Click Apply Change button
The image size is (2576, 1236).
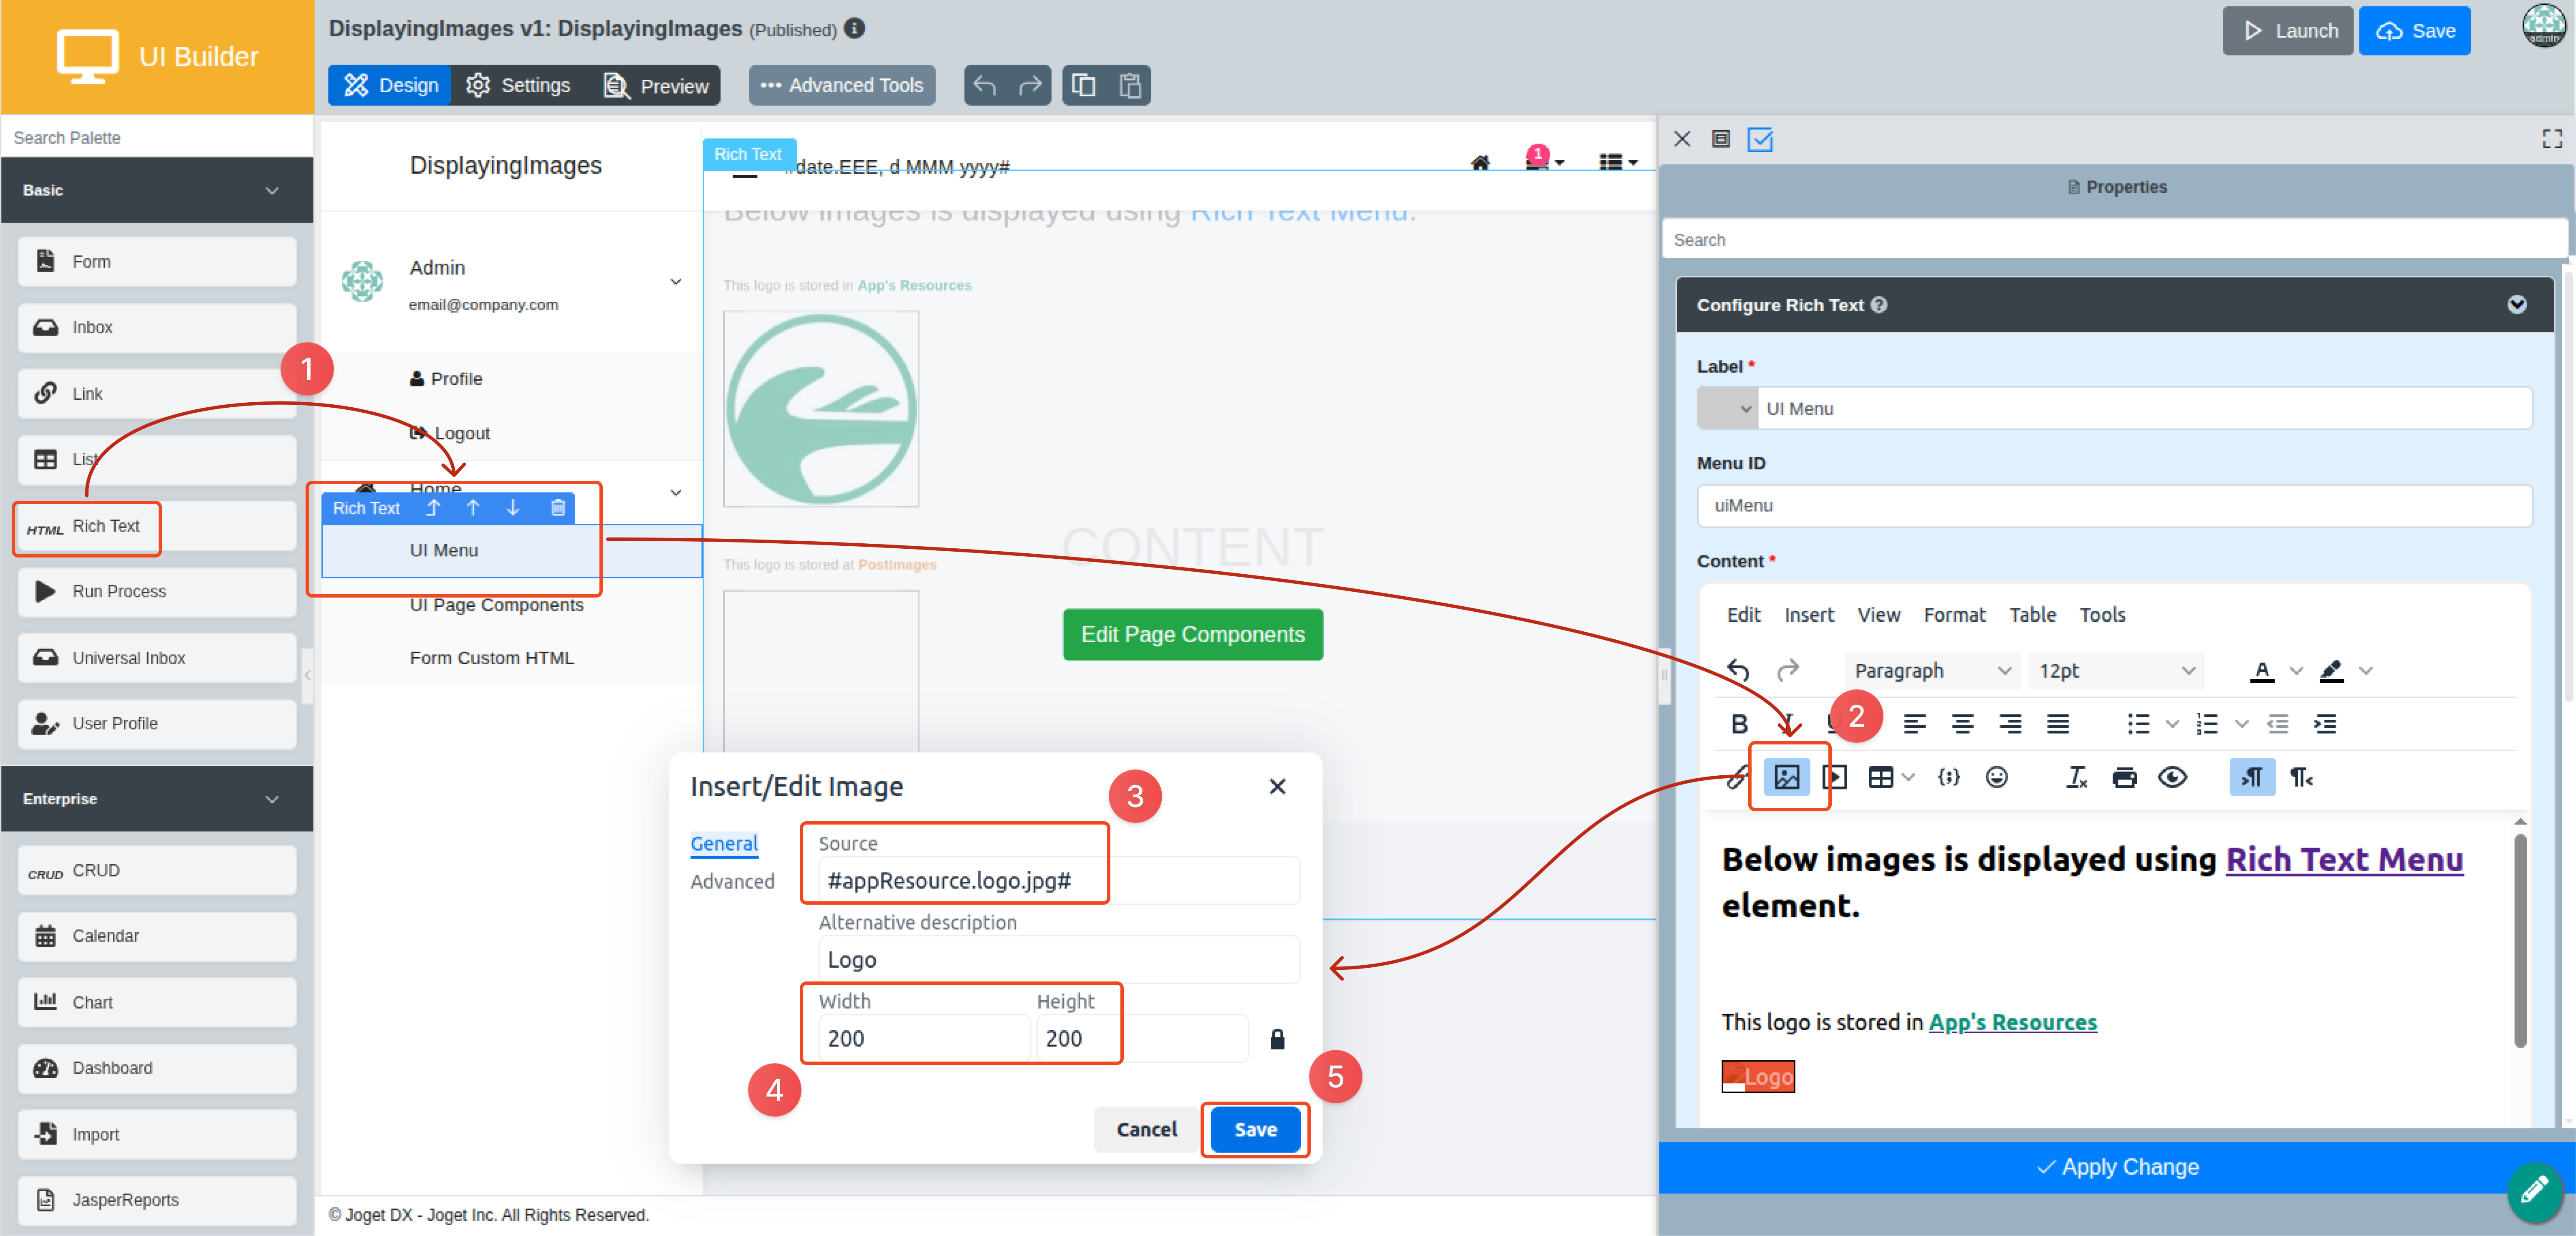pyautogui.click(x=2117, y=1167)
